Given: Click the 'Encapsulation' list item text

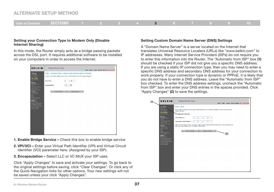Looking at the screenshot, I should 61,156.
